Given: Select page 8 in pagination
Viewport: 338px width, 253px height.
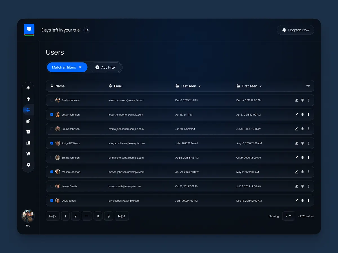Looking at the screenshot, I should point(98,216).
